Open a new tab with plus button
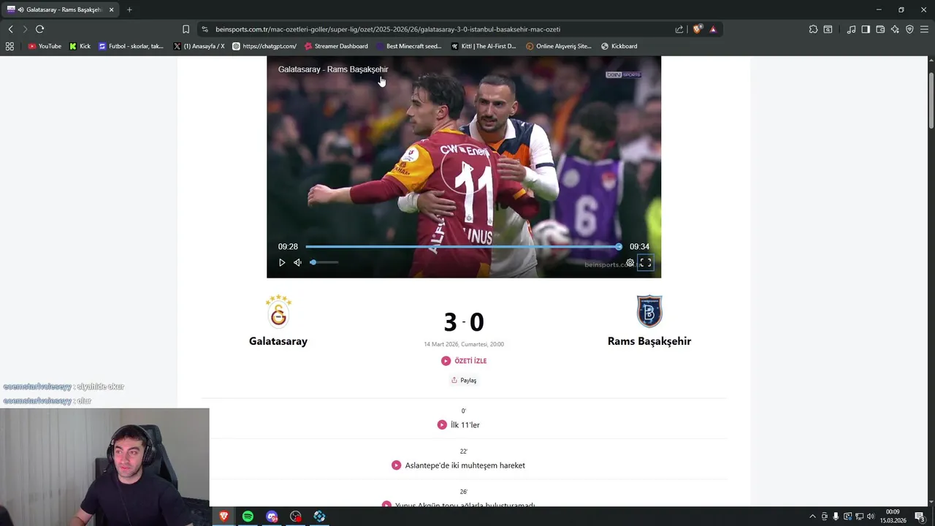The height and width of the screenshot is (526, 935). pos(129,9)
